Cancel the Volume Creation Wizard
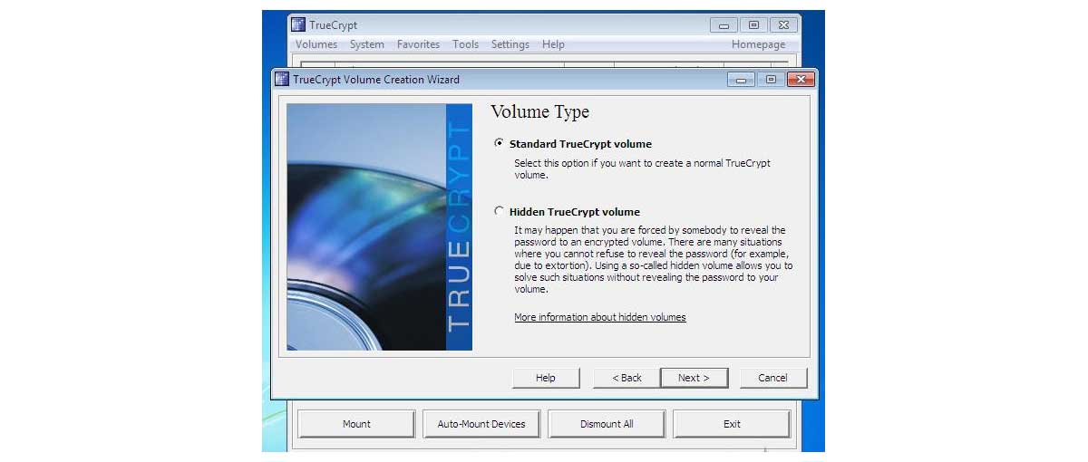 pyautogui.click(x=772, y=378)
